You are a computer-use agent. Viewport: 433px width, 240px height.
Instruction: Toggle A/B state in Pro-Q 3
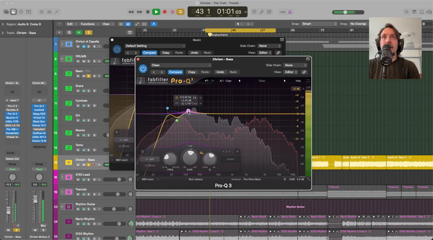pos(222,81)
